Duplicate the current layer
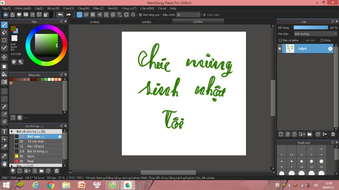Viewport: 339px width, 190px height. pyautogui.click(x=318, y=134)
